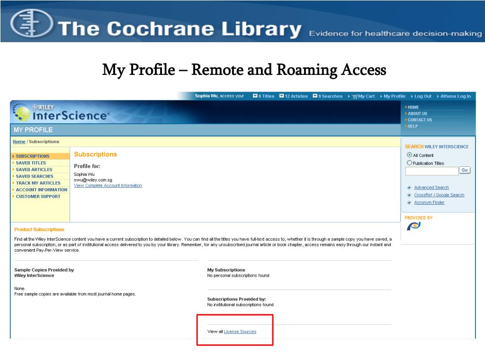Select the All Content radio button

[x=409, y=155]
